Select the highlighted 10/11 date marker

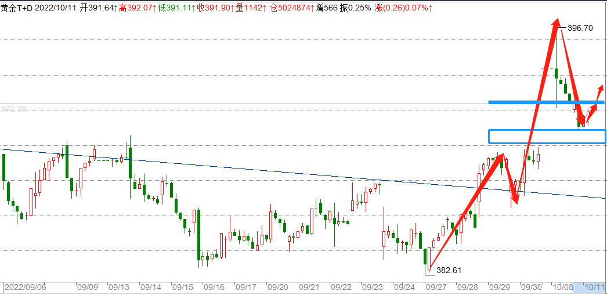pyautogui.click(x=594, y=288)
